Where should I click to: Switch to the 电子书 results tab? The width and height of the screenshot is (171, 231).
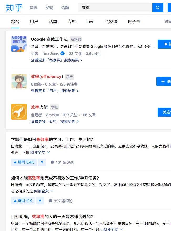134,22
